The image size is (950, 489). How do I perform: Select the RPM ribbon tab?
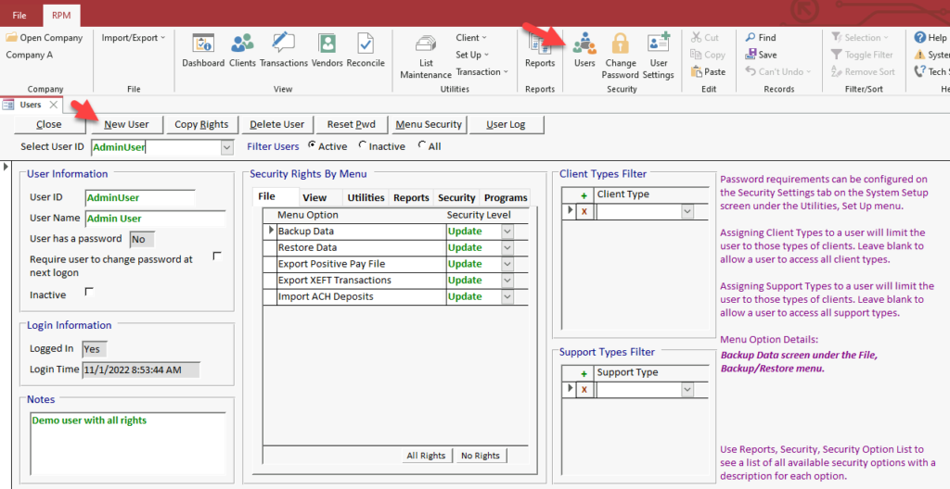pos(61,15)
